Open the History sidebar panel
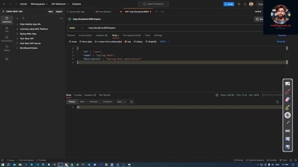This screenshot has width=298, height=167. (x=7, y=48)
